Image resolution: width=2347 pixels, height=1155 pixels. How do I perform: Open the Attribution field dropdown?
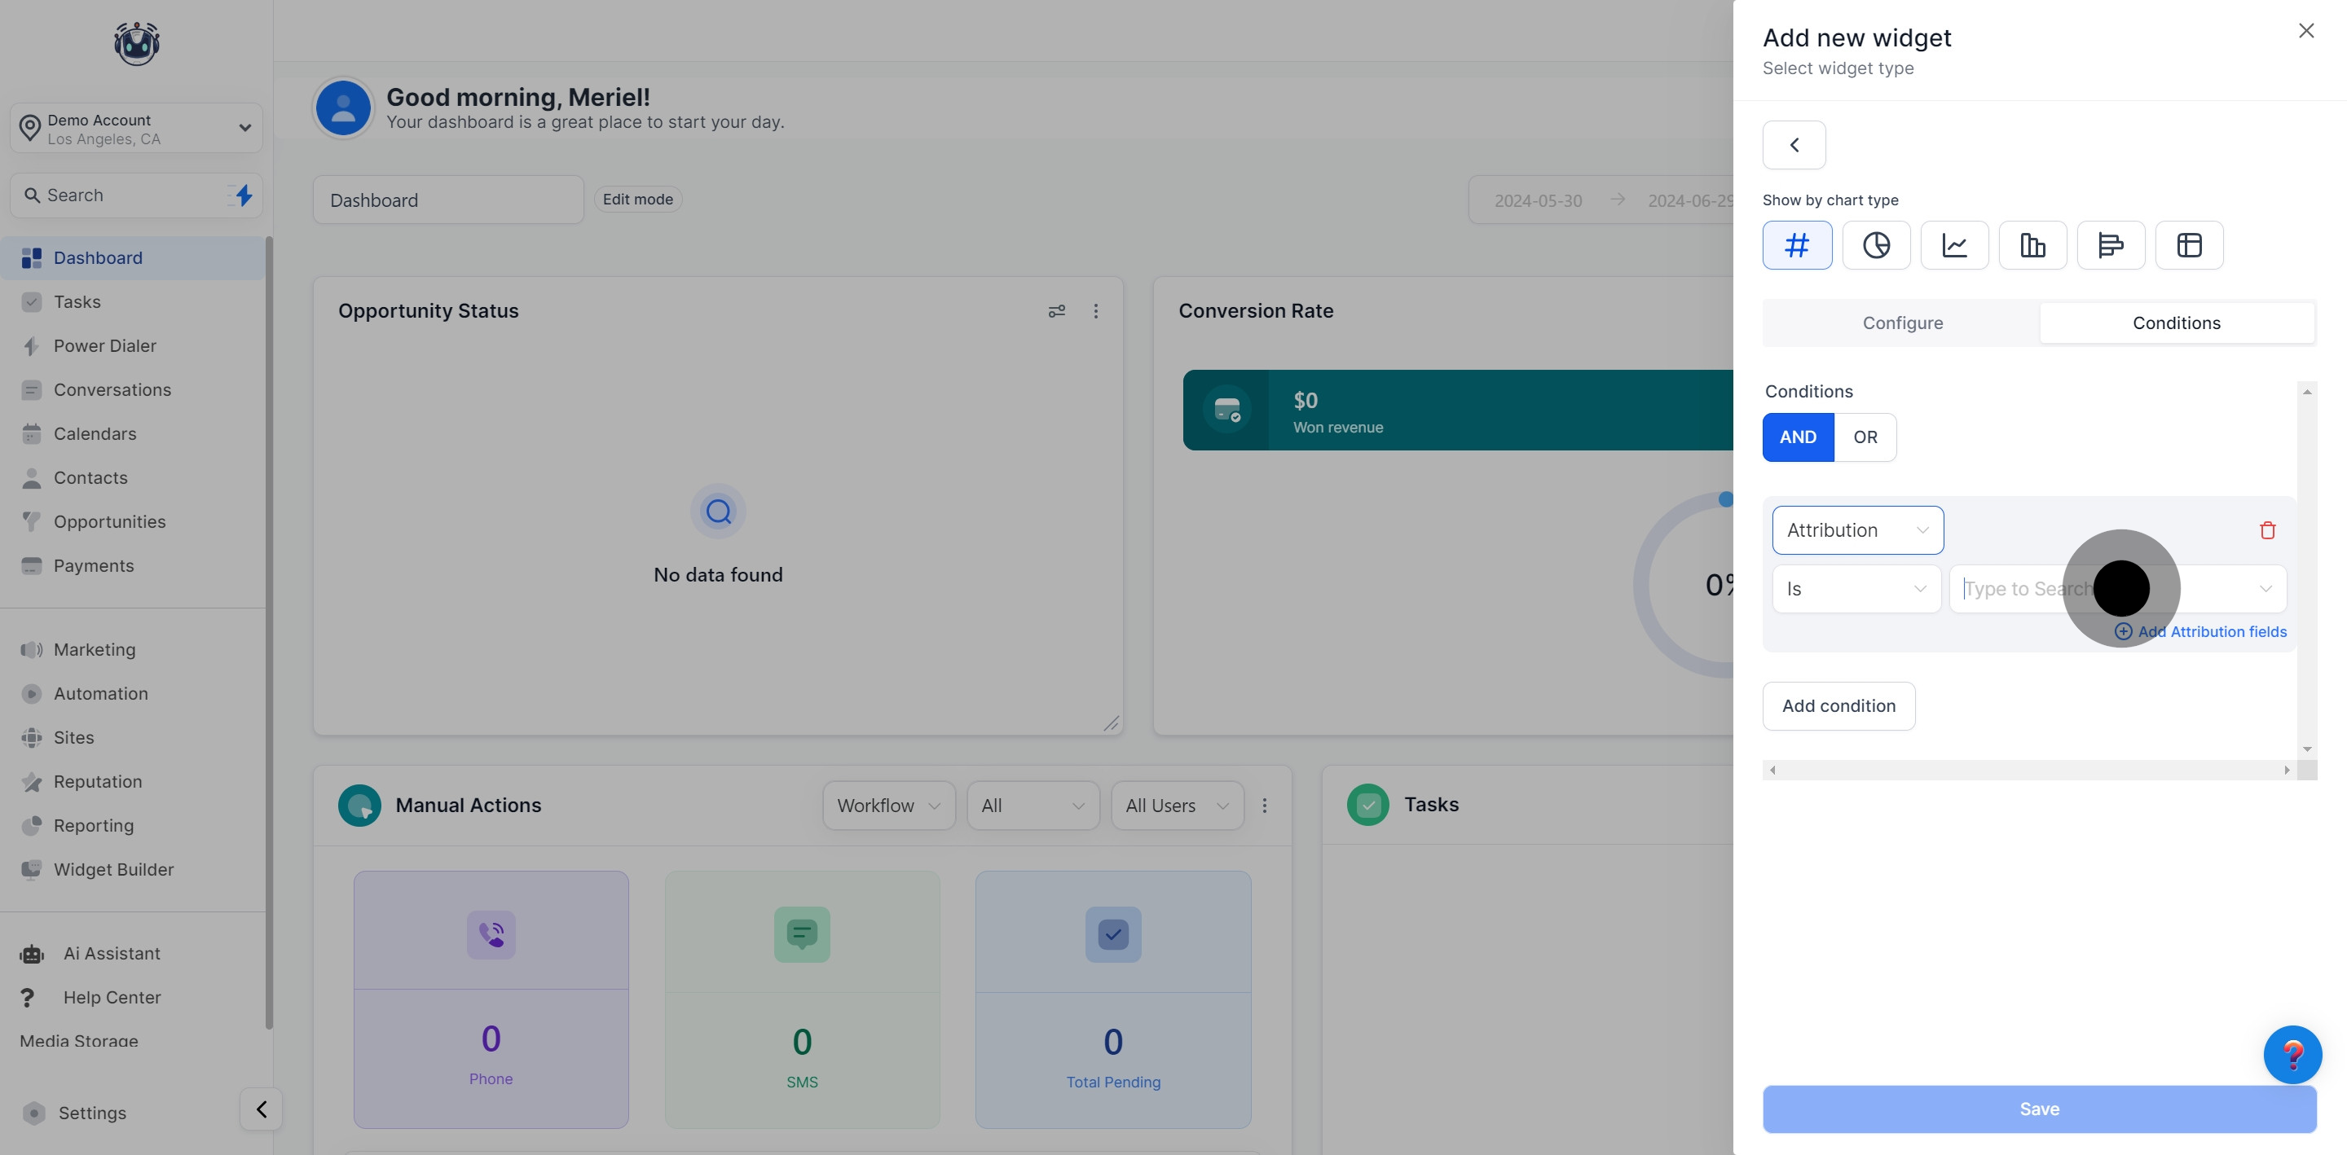[x=1857, y=530]
